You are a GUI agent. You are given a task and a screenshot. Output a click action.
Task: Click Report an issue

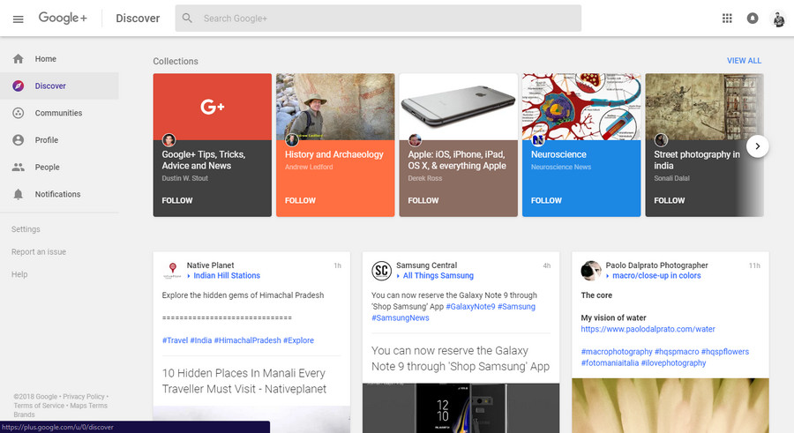click(39, 251)
